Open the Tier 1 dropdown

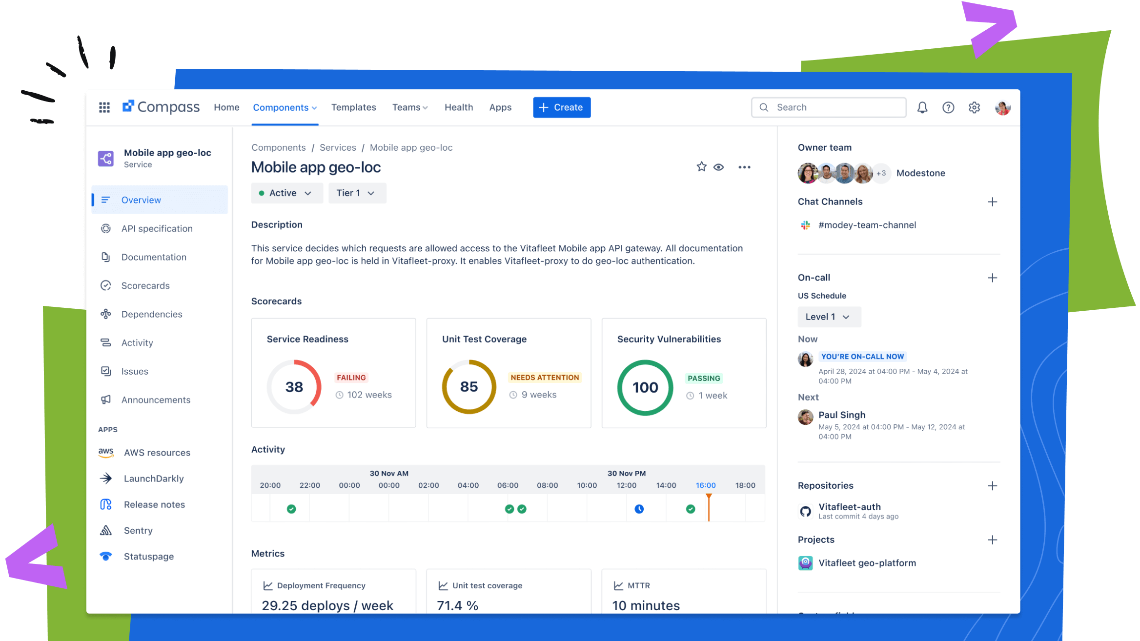tap(357, 193)
